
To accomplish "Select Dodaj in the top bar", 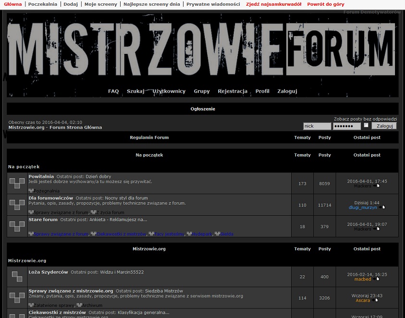I will 71,4.
